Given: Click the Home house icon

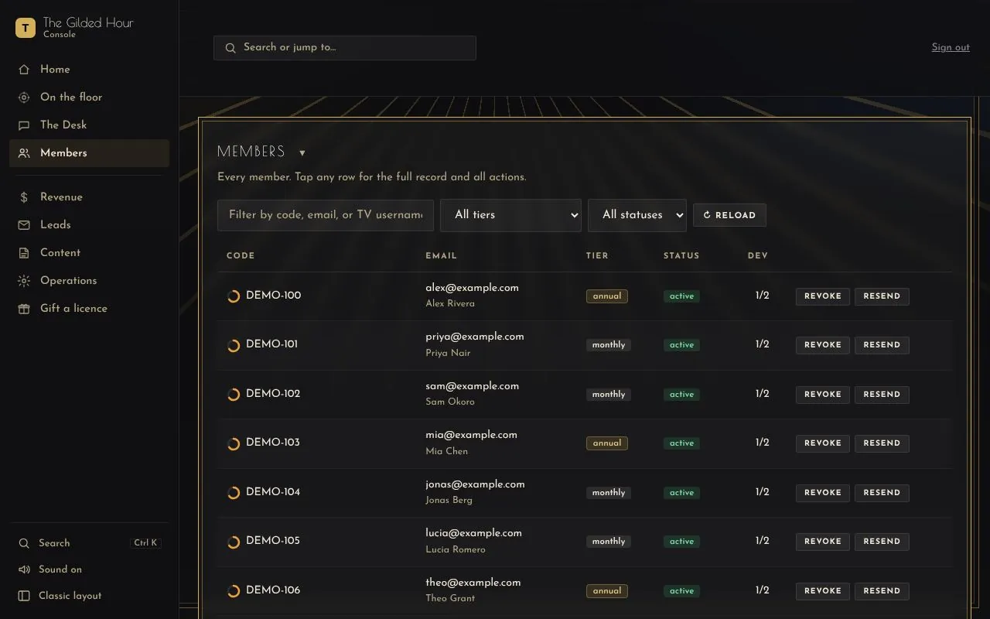Looking at the screenshot, I should coord(24,70).
